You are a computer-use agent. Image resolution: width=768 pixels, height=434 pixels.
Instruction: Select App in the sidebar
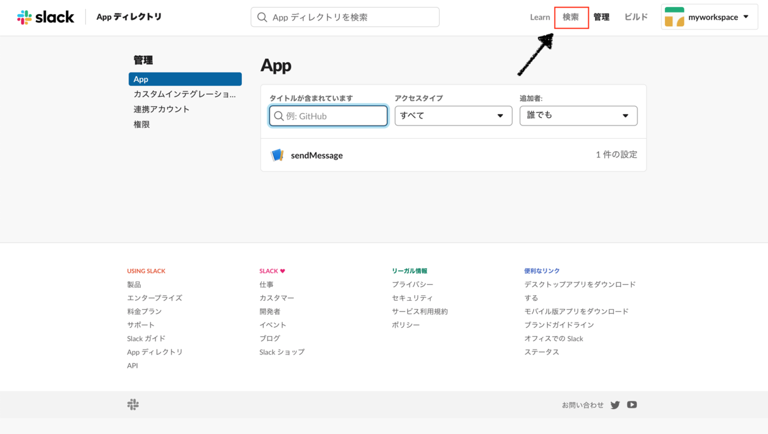(x=185, y=79)
